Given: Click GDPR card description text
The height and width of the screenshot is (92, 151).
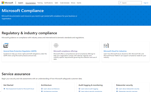Looking at the screenshot, I should [x=25, y=55].
